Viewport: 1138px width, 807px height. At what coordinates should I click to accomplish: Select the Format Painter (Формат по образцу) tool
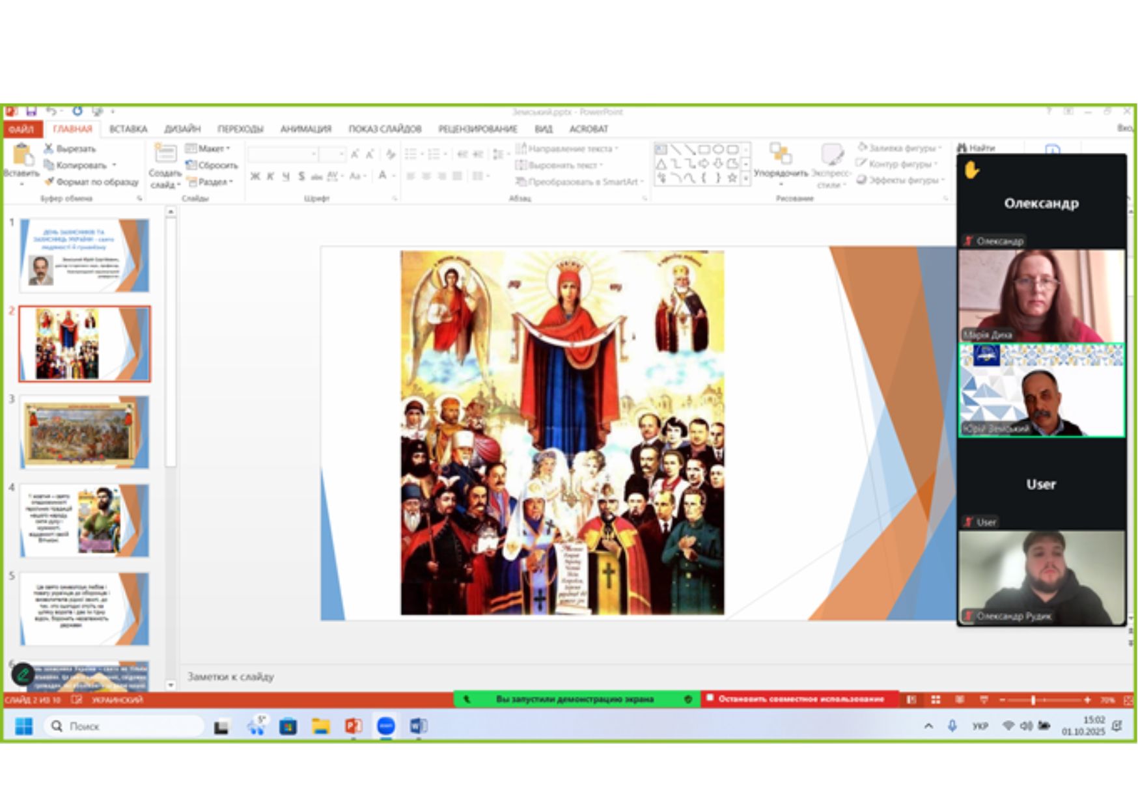(49, 182)
